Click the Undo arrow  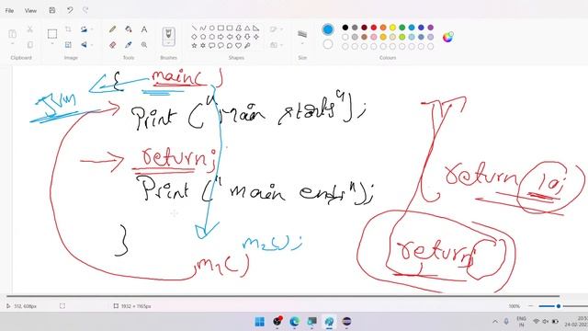(70, 10)
